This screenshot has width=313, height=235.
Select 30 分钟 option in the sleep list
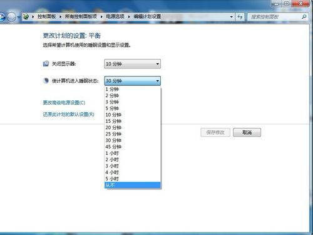[133, 140]
